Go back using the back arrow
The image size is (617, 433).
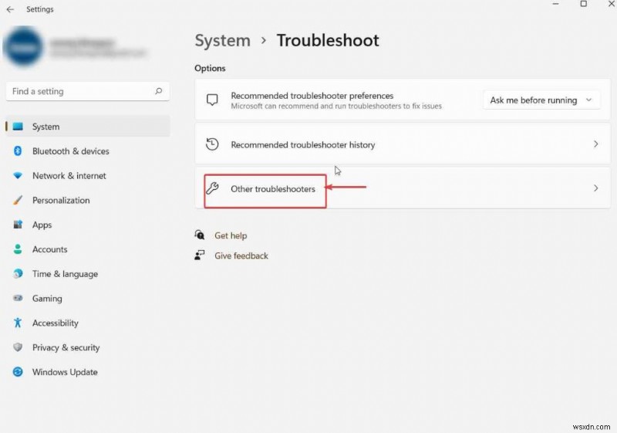coord(10,9)
